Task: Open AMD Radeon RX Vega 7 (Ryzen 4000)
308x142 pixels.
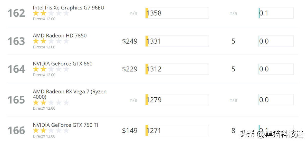Action: pos(70,94)
